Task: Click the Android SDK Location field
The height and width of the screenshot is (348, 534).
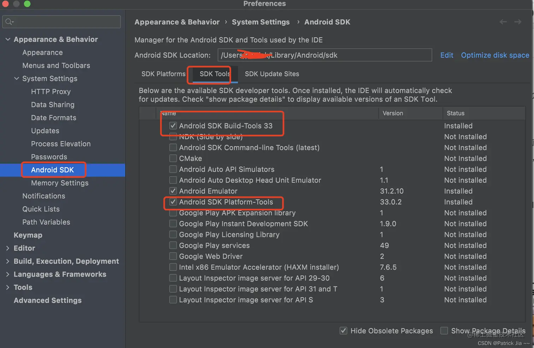Action: [x=324, y=55]
